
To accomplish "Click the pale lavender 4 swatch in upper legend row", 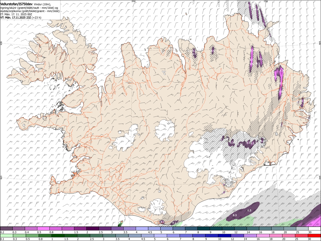I will 142,229.
